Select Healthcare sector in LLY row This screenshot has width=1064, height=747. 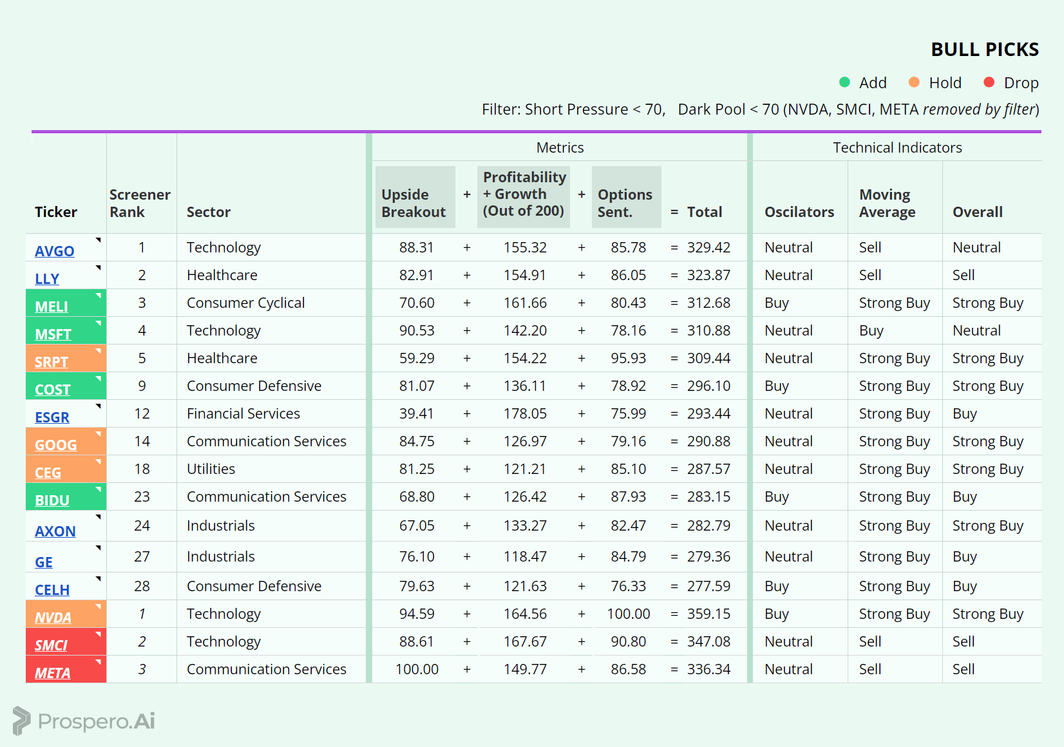(222, 275)
